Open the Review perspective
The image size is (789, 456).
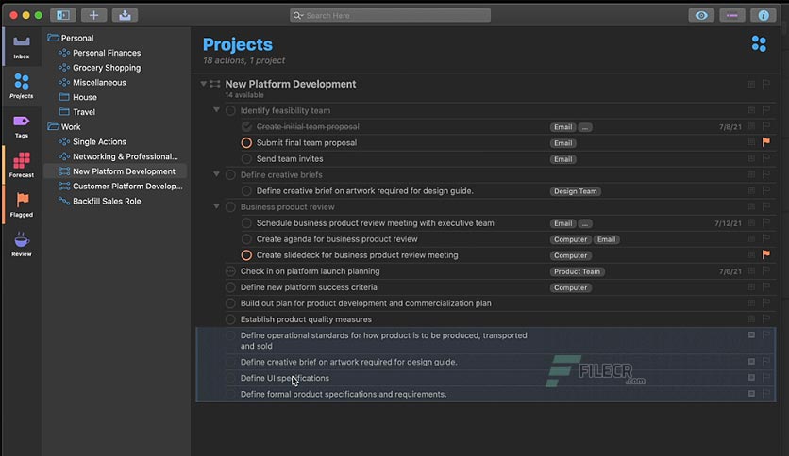pos(21,245)
